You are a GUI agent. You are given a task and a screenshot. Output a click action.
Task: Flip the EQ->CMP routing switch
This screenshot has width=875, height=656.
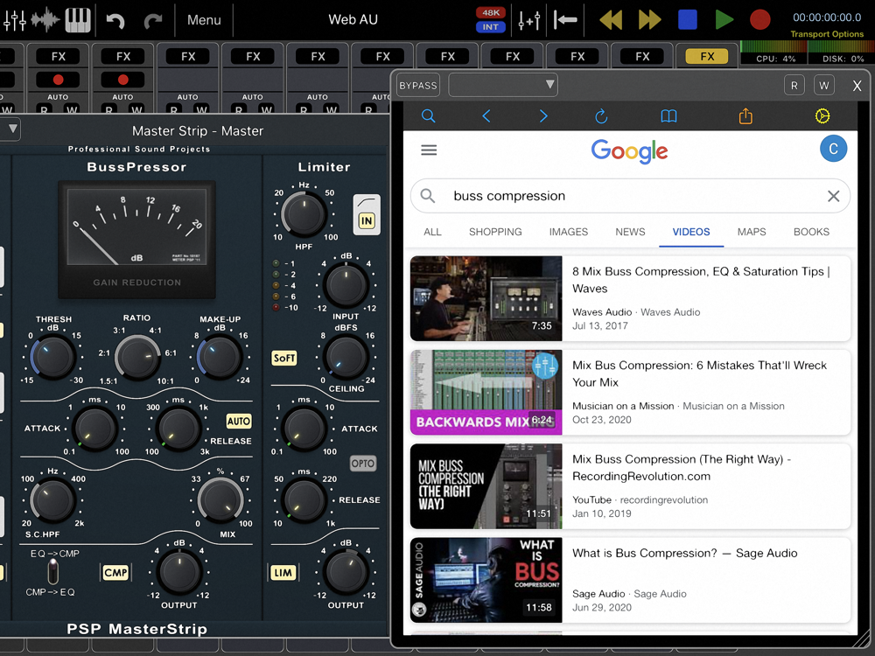point(52,572)
